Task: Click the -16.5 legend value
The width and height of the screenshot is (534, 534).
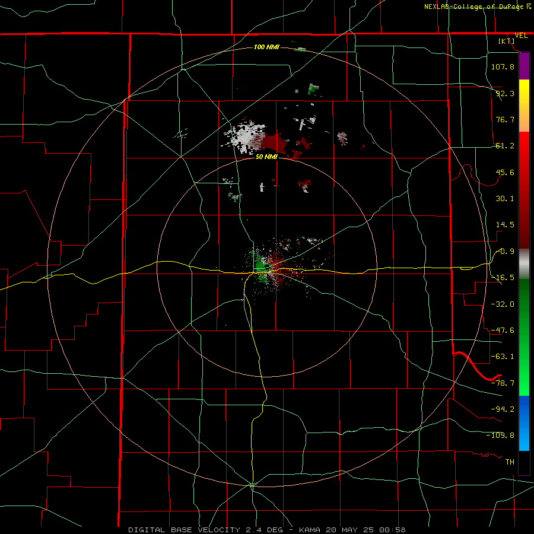Action: pyautogui.click(x=503, y=278)
